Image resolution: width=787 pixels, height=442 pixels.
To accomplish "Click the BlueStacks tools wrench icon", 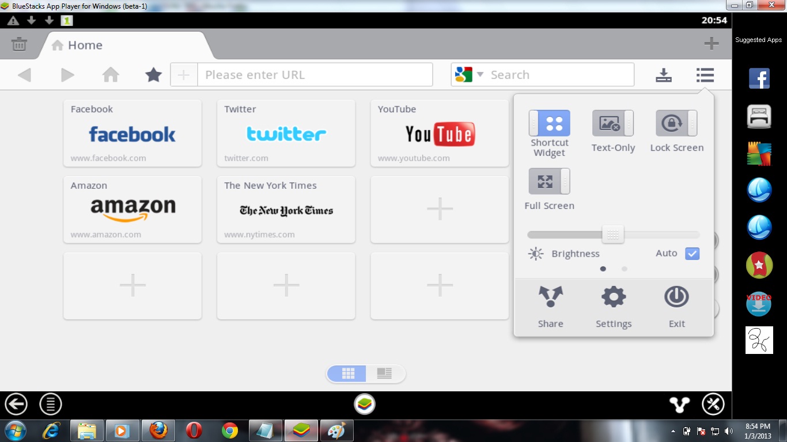I will pos(713,404).
